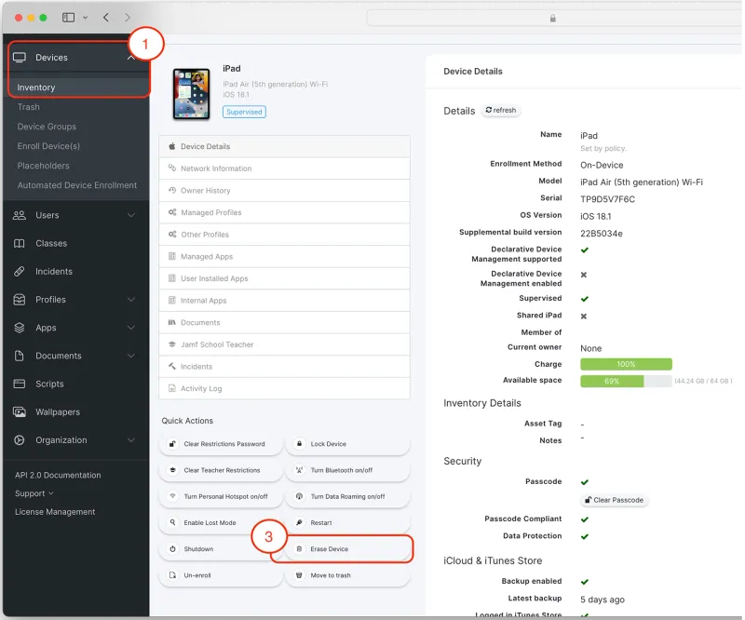Image resolution: width=745 pixels, height=620 pixels.
Task: Toggle the browser sidebar panel icon
Action: tap(68, 18)
